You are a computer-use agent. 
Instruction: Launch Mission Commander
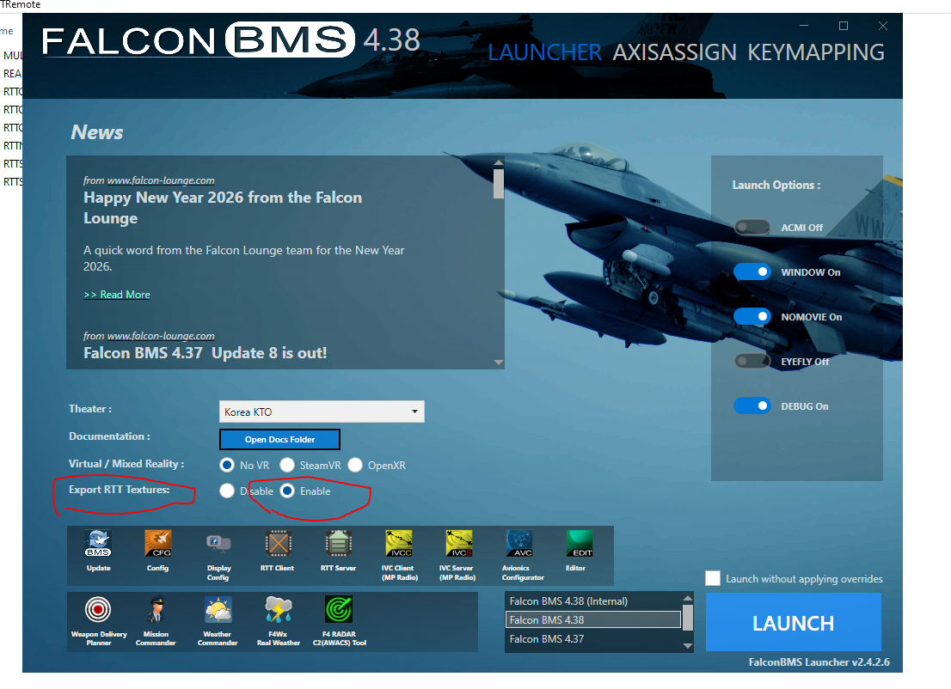(x=156, y=610)
